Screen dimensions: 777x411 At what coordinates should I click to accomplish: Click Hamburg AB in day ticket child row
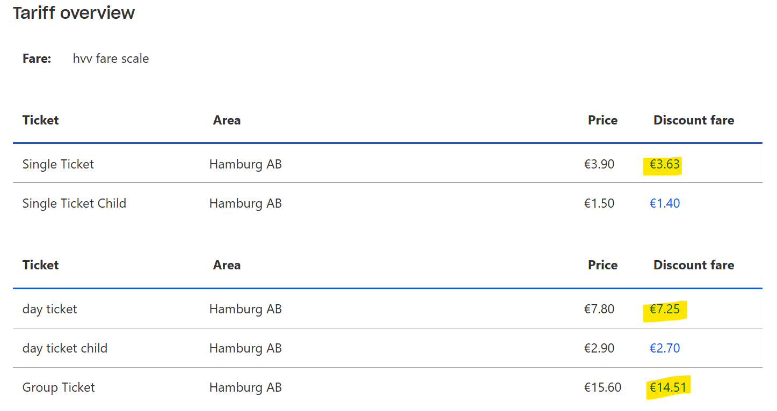(245, 349)
